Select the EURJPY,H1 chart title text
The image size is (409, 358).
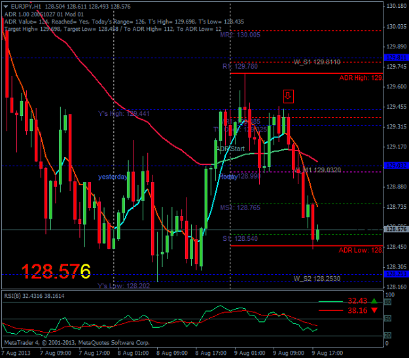tap(26, 7)
